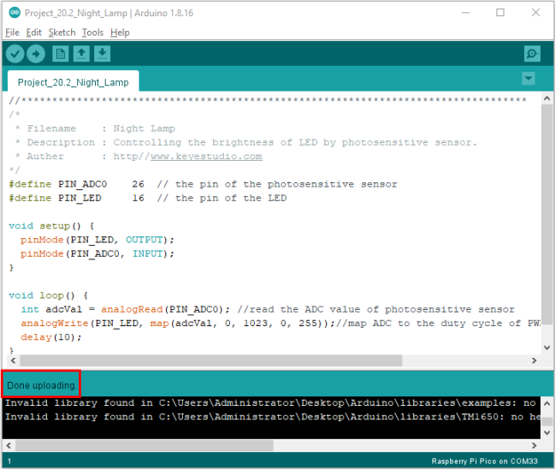Click 'Raspberry Pi Pico on COM33' status text

484,461
